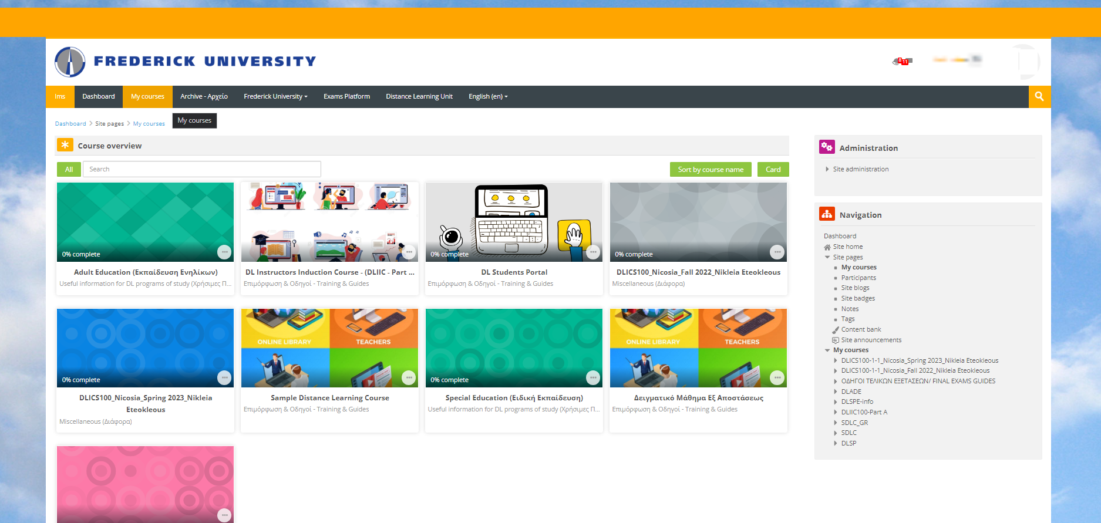Open options menu on DL Students Portal card
Screen dimensions: 1101x523
[593, 252]
